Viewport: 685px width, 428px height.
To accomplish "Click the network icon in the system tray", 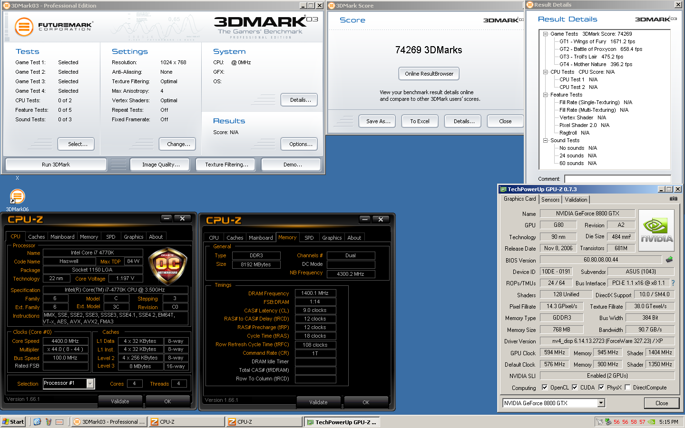I will (600, 422).
